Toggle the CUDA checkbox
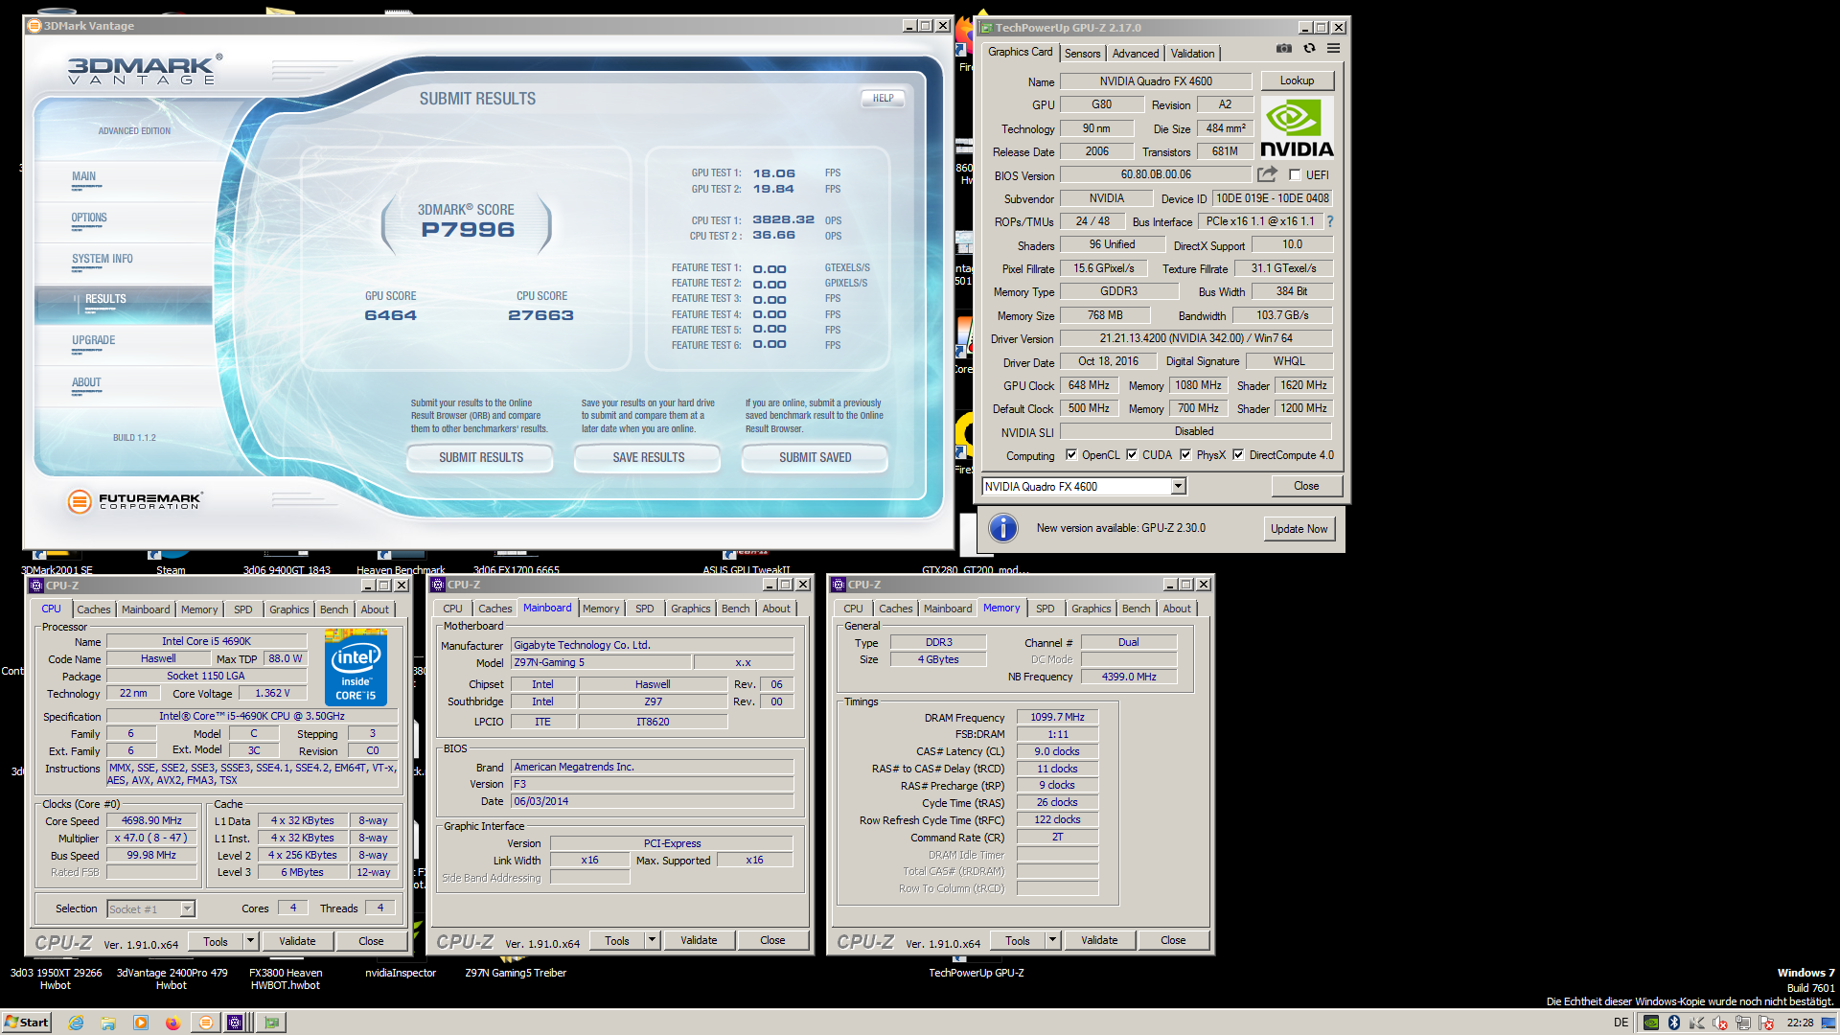The image size is (1840, 1035). point(1132,455)
